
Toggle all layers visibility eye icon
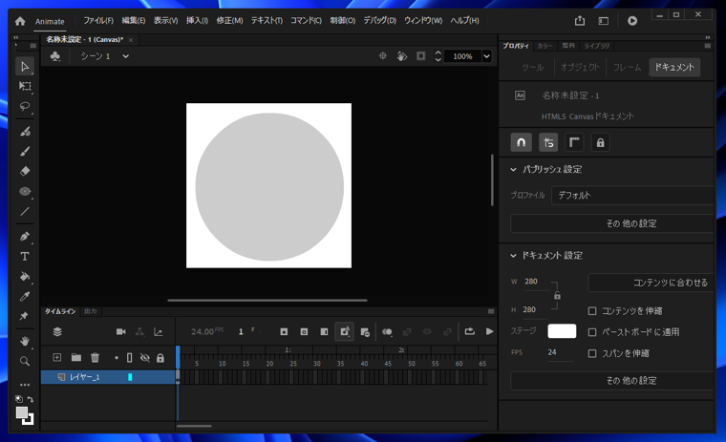click(145, 358)
